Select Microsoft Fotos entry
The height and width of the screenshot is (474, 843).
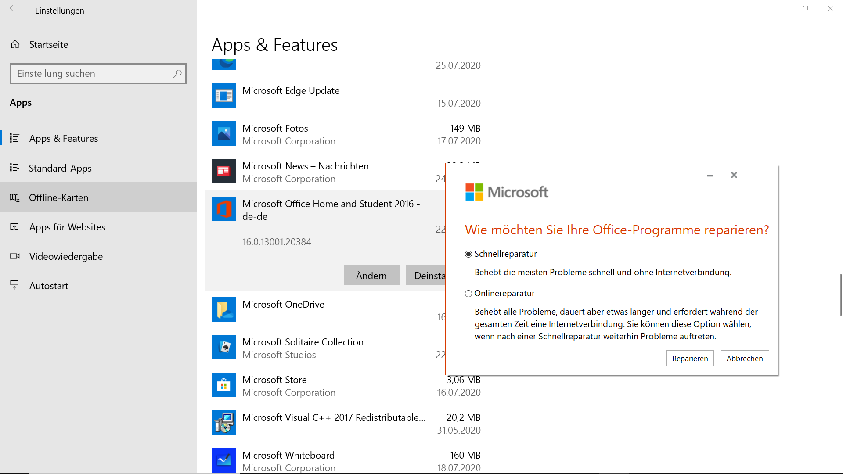(x=346, y=133)
